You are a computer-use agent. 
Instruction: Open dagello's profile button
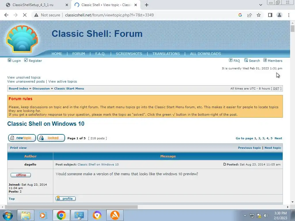click(66, 199)
